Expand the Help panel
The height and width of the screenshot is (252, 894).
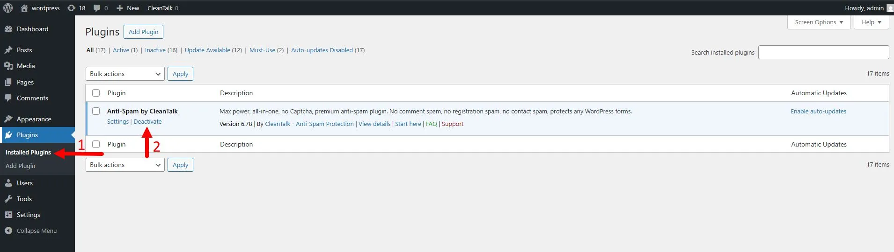871,22
